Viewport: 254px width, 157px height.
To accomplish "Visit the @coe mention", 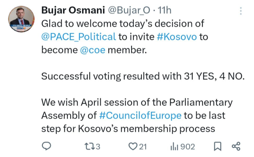I will 92,50.
